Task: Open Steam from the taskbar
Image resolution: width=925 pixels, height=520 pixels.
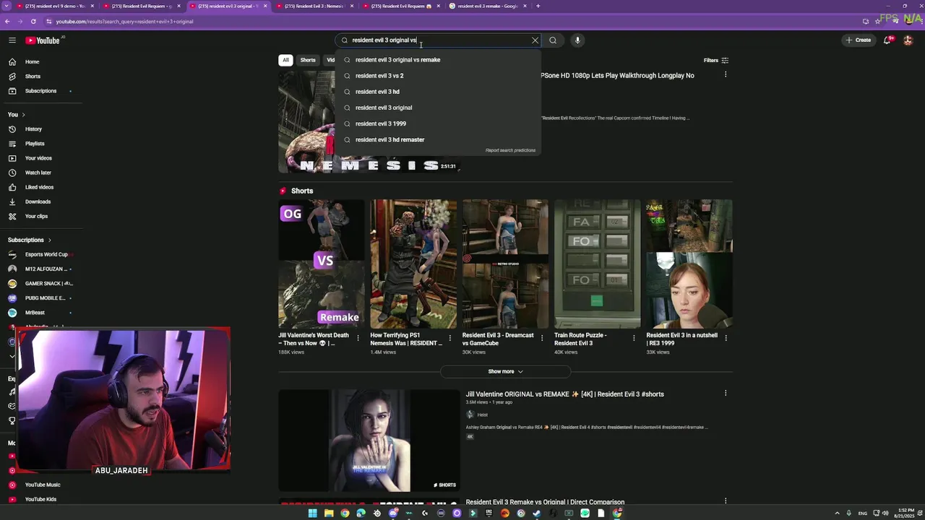Action: click(x=537, y=513)
